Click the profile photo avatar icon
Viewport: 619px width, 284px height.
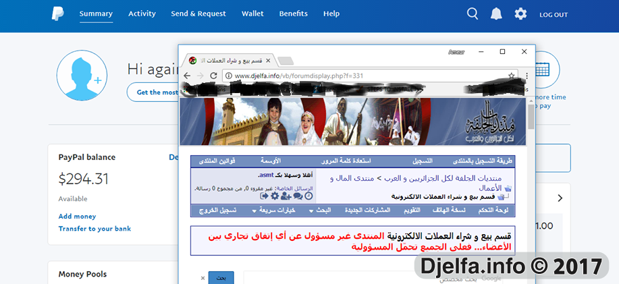click(x=82, y=76)
